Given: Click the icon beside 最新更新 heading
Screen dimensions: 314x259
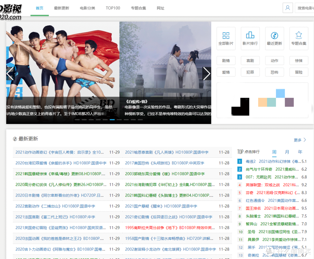Looking at the screenshot, I should (15, 139).
